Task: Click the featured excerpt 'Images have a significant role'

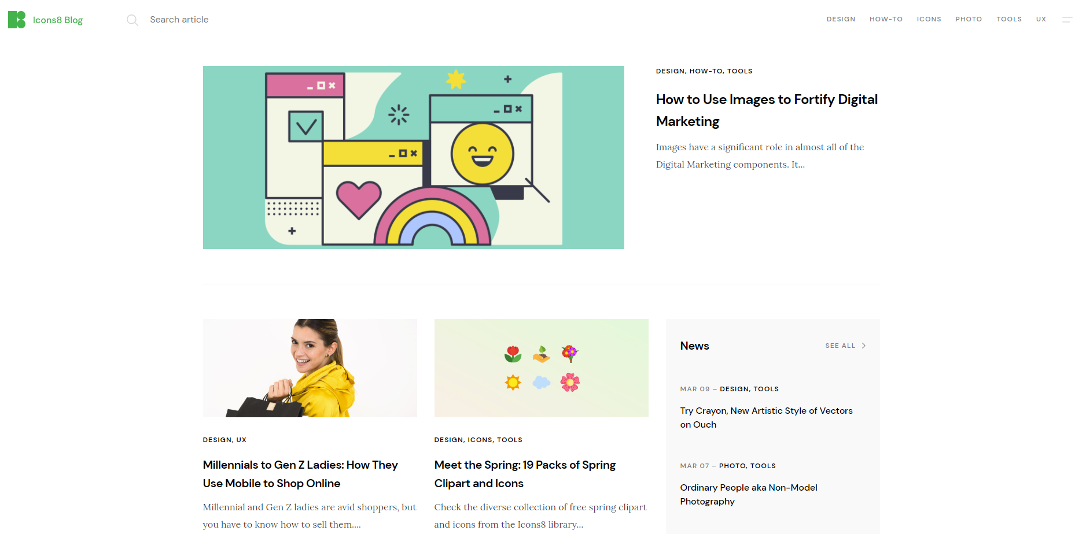Action: (760, 155)
